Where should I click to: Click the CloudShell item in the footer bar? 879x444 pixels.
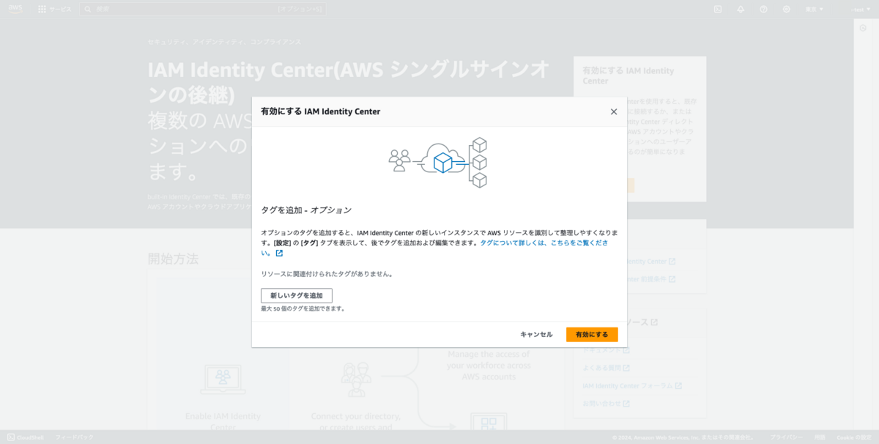pos(26,437)
